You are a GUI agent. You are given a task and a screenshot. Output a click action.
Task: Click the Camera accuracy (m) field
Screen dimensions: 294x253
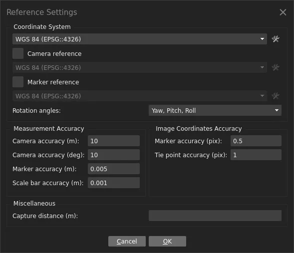tap(114, 141)
